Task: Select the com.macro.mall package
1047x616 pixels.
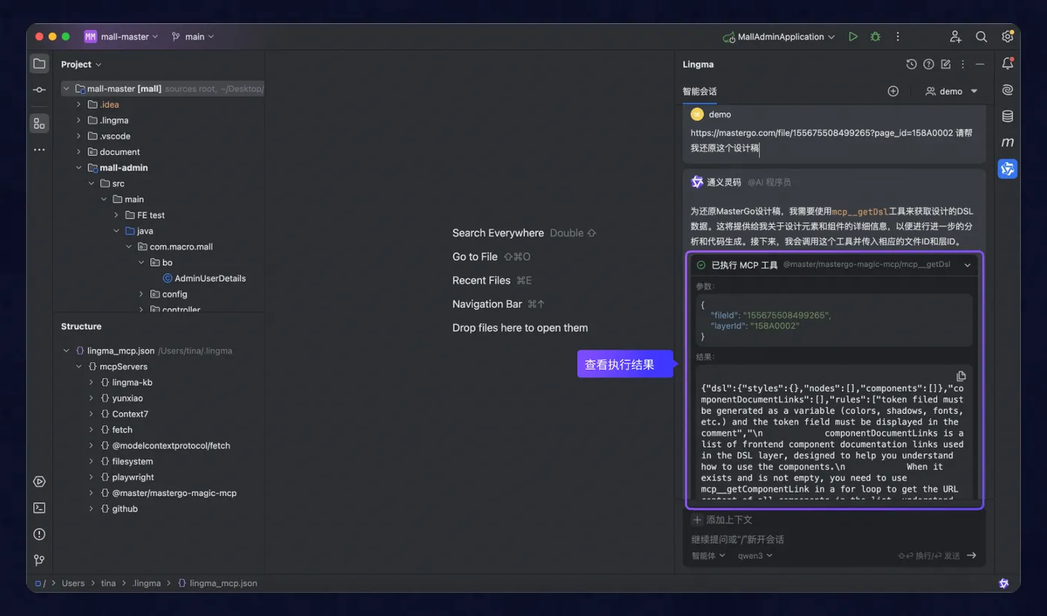Action: coord(175,247)
